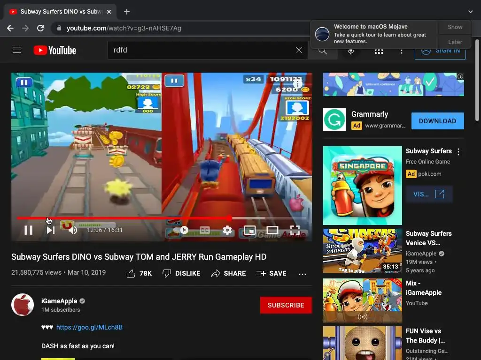The image size is (481, 360).
Task: Open the Subway Surfers Venice VS title
Action: (x=428, y=238)
